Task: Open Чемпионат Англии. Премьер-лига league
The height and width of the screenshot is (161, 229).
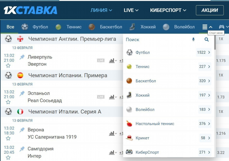Action: pyautogui.click(x=72, y=39)
